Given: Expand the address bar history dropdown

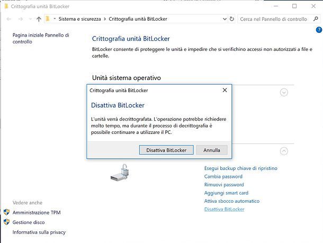Looking at the screenshot, I should [x=225, y=19].
